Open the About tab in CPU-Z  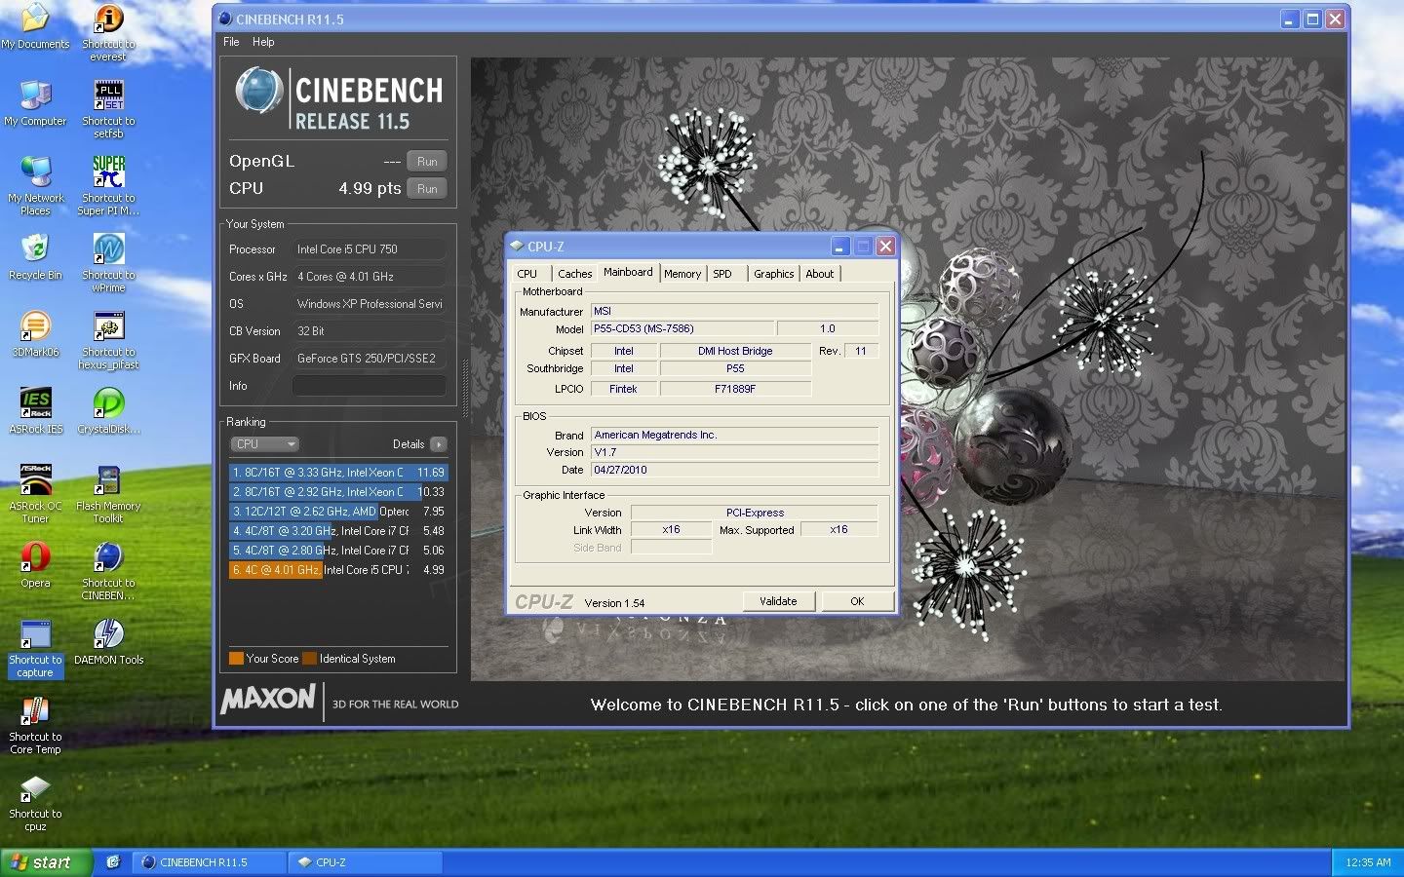tap(820, 274)
